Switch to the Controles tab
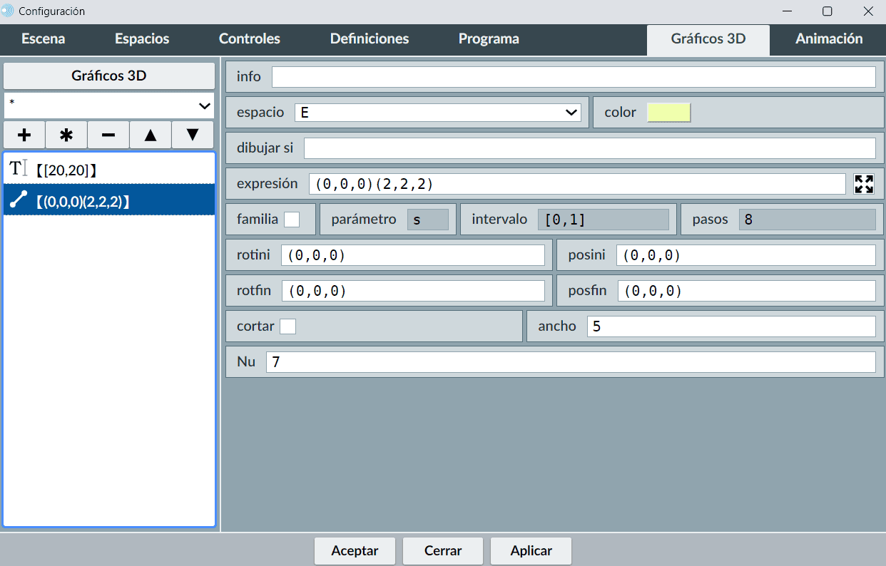The image size is (886, 566). point(249,39)
